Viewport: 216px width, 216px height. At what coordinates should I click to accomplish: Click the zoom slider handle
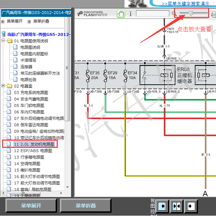[x=191, y=13]
